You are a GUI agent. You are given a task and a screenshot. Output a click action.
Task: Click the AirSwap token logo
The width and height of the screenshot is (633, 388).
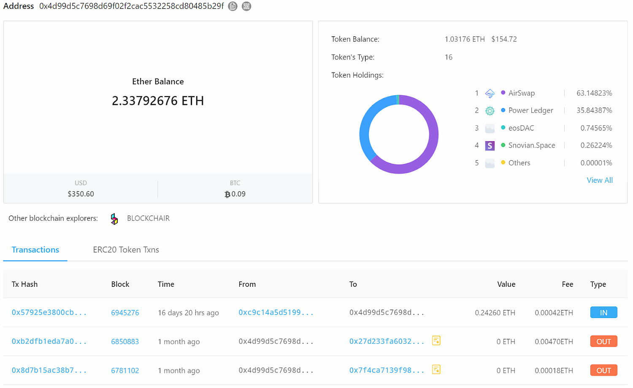click(x=490, y=93)
